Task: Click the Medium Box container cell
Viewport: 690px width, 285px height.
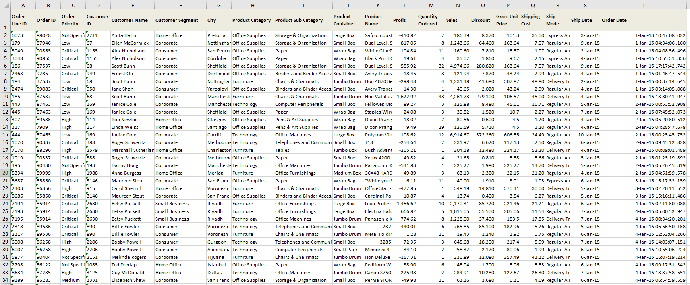Action: 347,173
